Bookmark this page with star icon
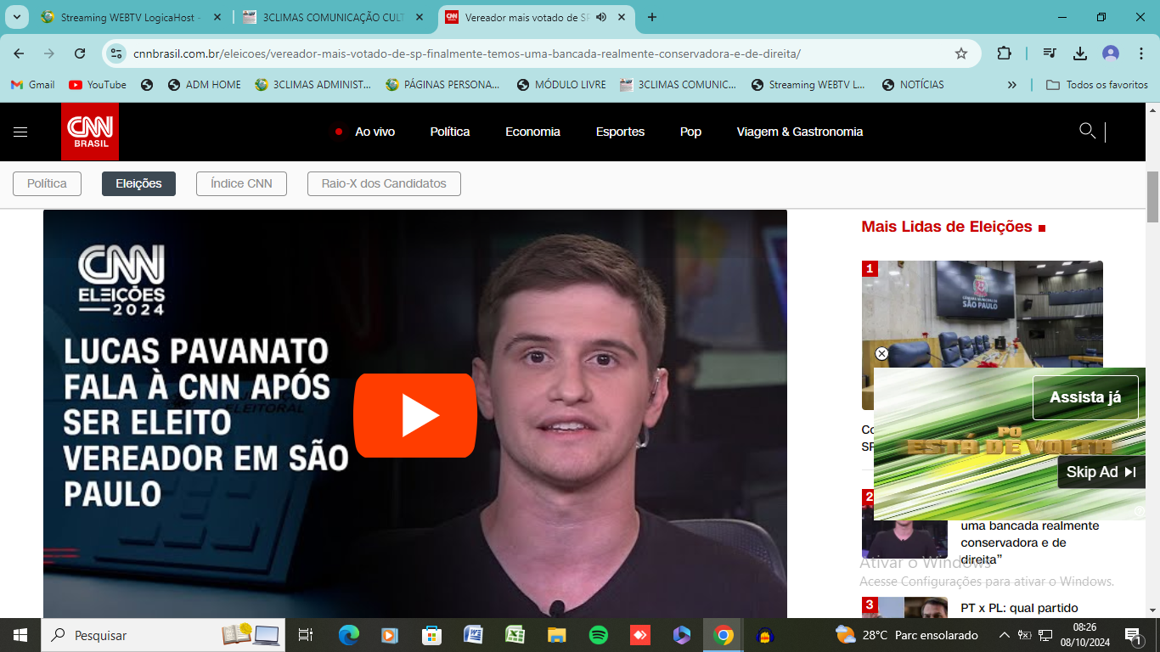This screenshot has width=1160, height=652. [x=961, y=53]
